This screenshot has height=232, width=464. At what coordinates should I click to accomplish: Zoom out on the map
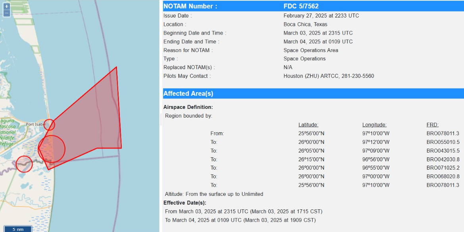[x=6, y=13]
